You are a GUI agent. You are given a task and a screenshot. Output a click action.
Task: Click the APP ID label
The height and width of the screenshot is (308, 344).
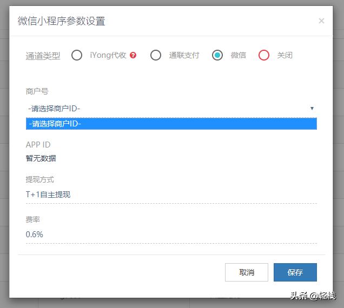[38, 145]
